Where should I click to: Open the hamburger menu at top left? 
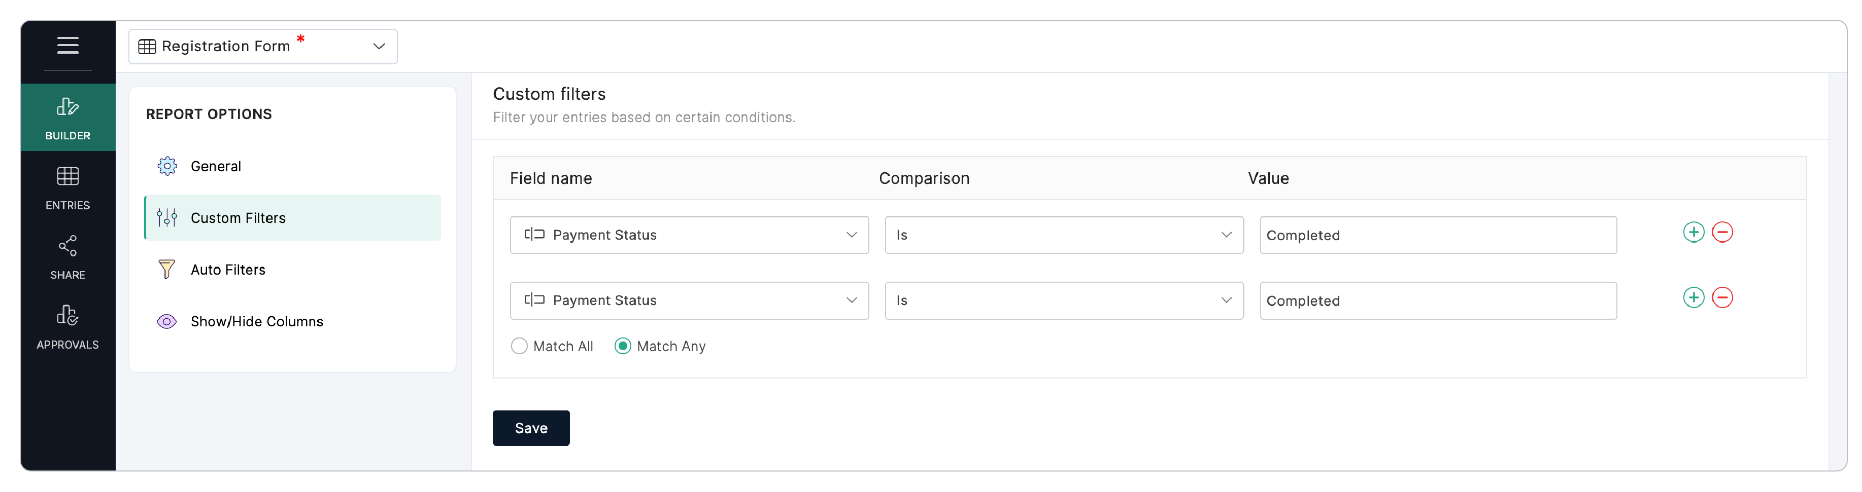(67, 45)
